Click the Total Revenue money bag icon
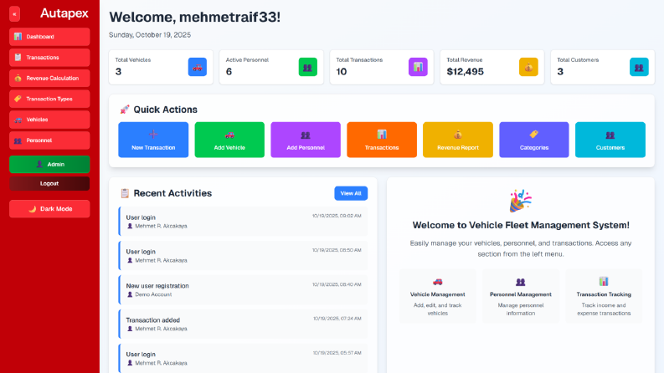This screenshot has height=373, width=664. [528, 67]
